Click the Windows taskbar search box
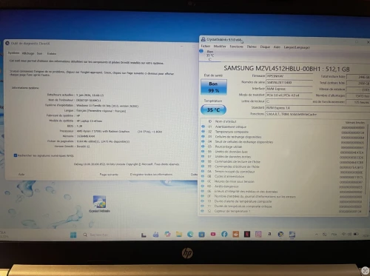Viewport: 370px width, 276px height. pos(98,235)
